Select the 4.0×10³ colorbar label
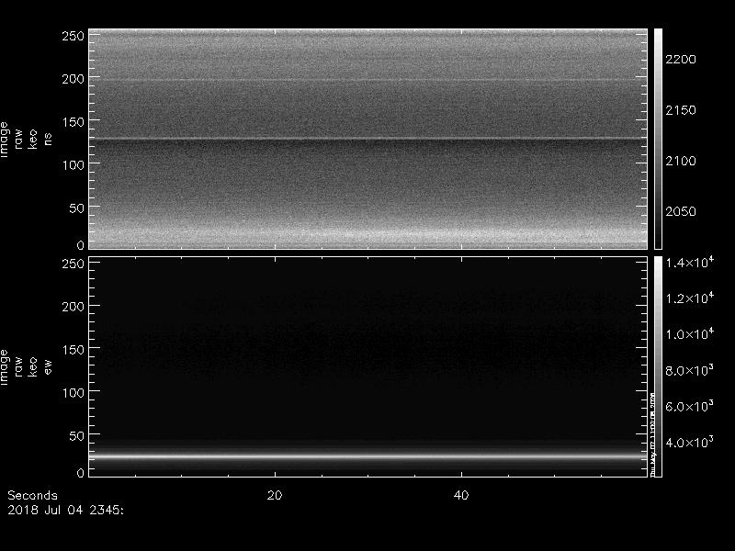This screenshot has width=735, height=551. (x=690, y=442)
